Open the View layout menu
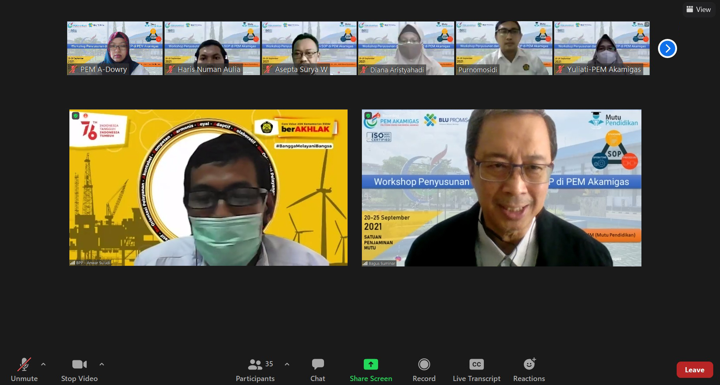Screen dimensions: 720x385 699,9
